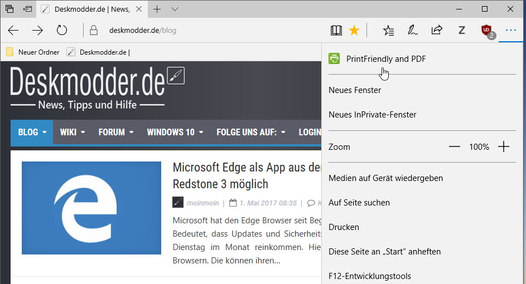526x284 pixels.
Task: Click the PrintFriendly and PDF printer icon
Action: (334, 59)
